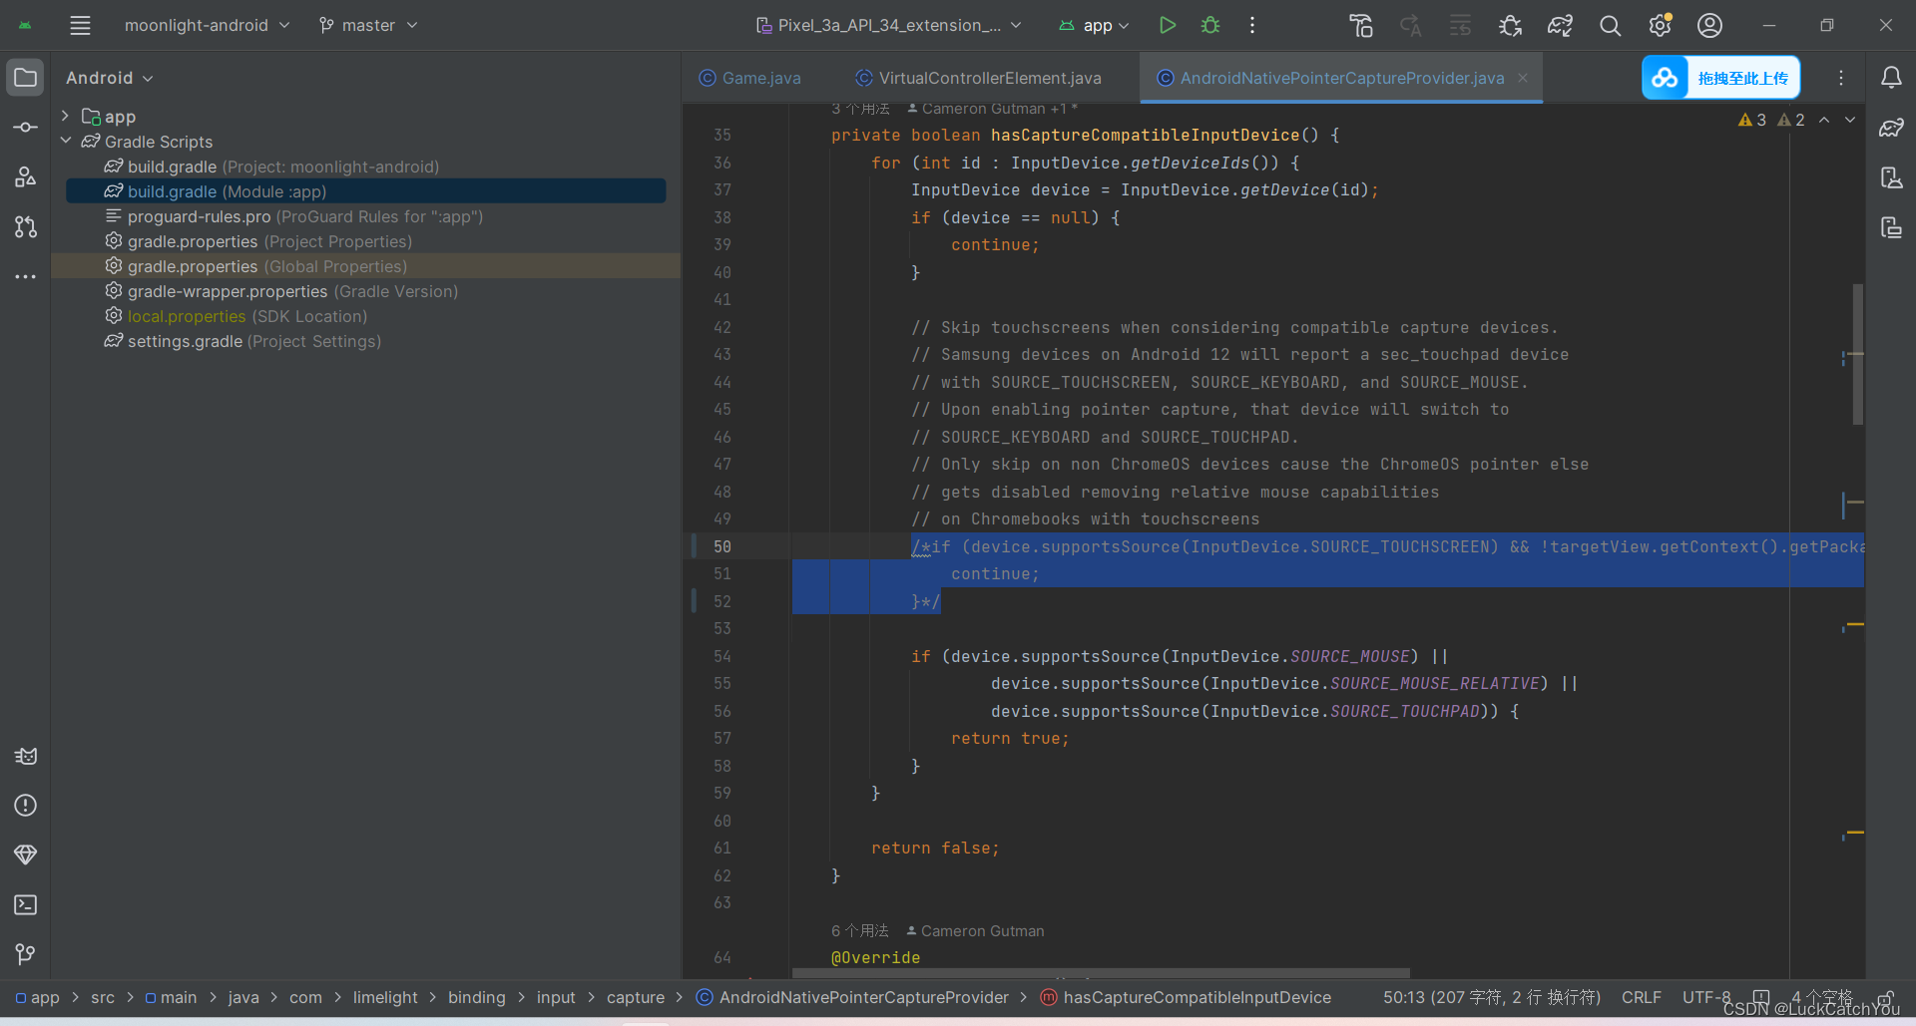Screen dimensions: 1916x1026
Task: Open editor tab options kebab menu
Action: [1841, 78]
